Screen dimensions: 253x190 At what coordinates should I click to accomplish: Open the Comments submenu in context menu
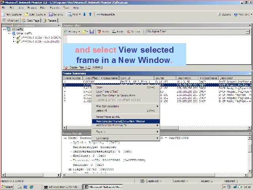pos(126,138)
